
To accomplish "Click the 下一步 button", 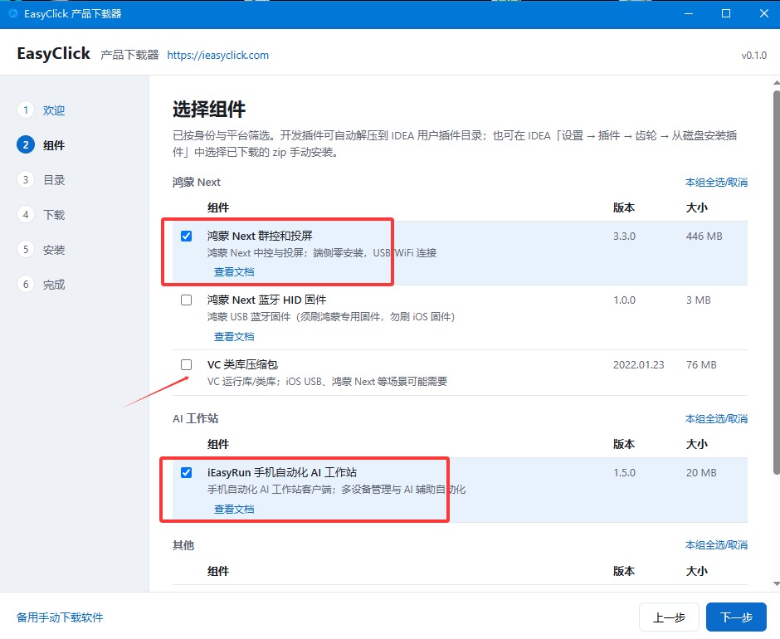I will click(736, 617).
